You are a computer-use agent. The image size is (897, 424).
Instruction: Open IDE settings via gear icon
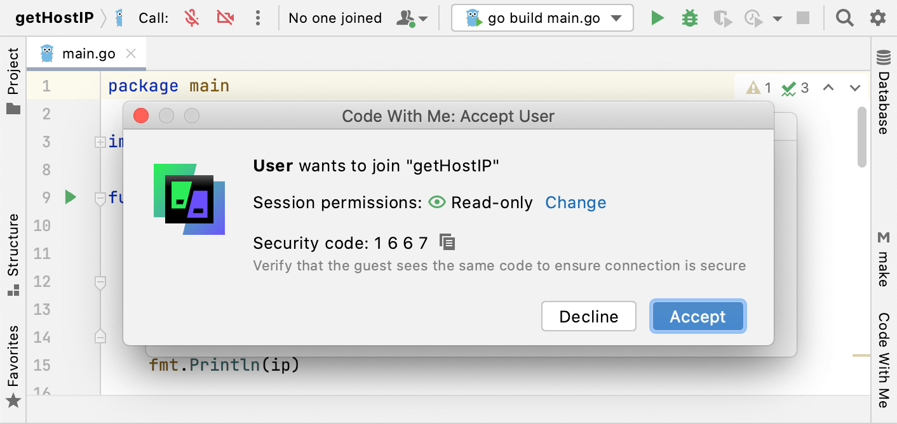tap(878, 18)
